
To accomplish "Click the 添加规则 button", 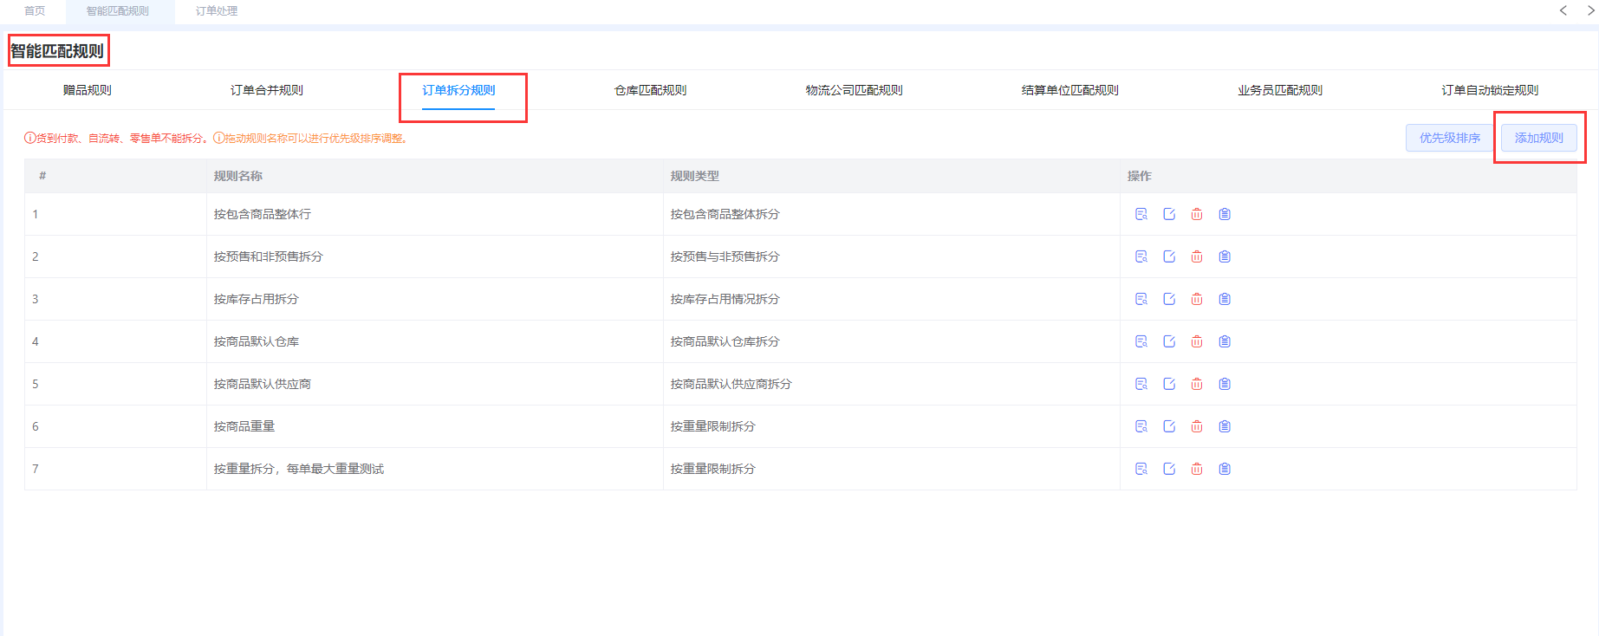I will 1539,138.
